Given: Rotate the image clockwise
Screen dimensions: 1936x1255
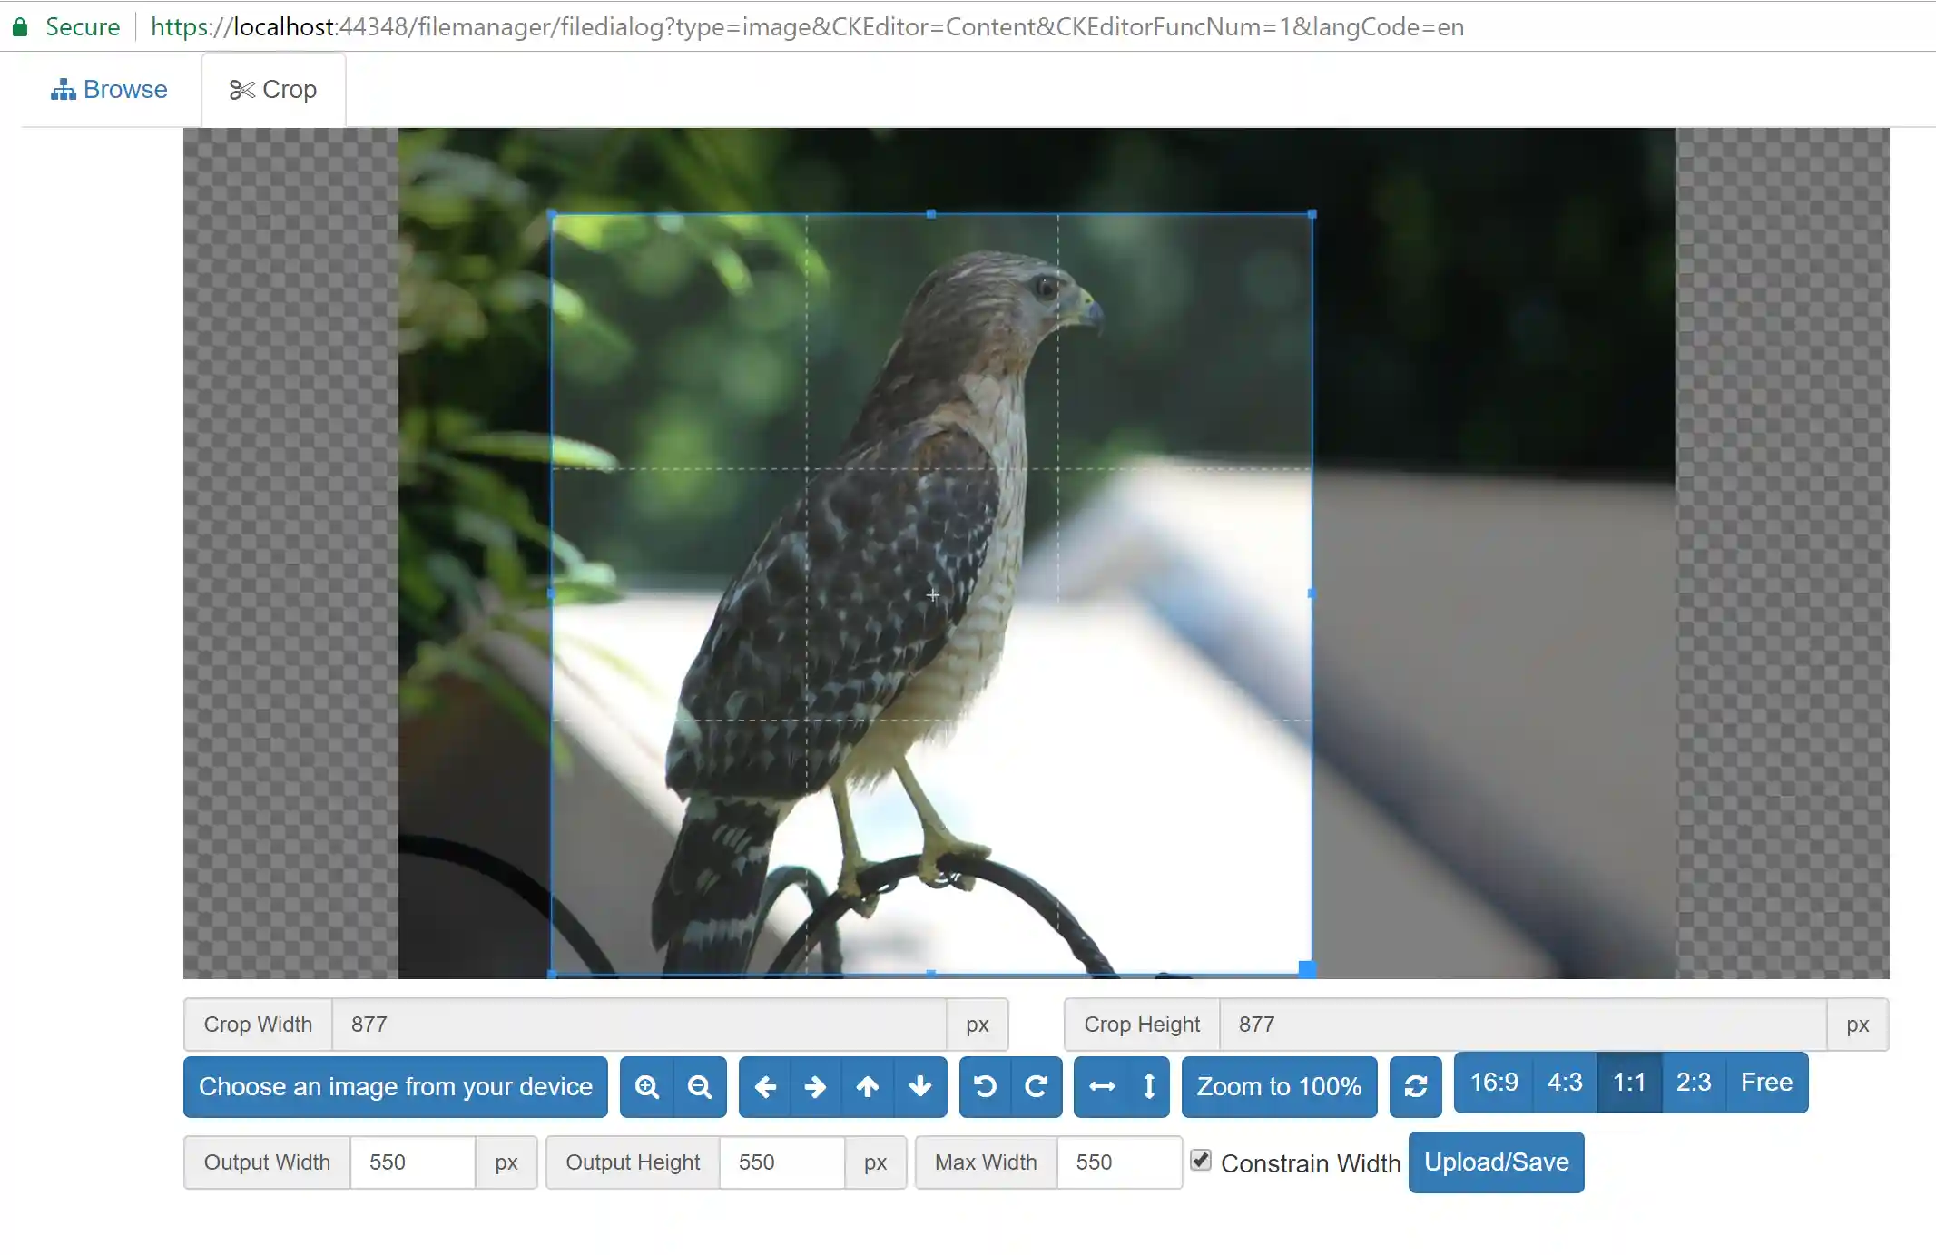Looking at the screenshot, I should pos(1037,1086).
